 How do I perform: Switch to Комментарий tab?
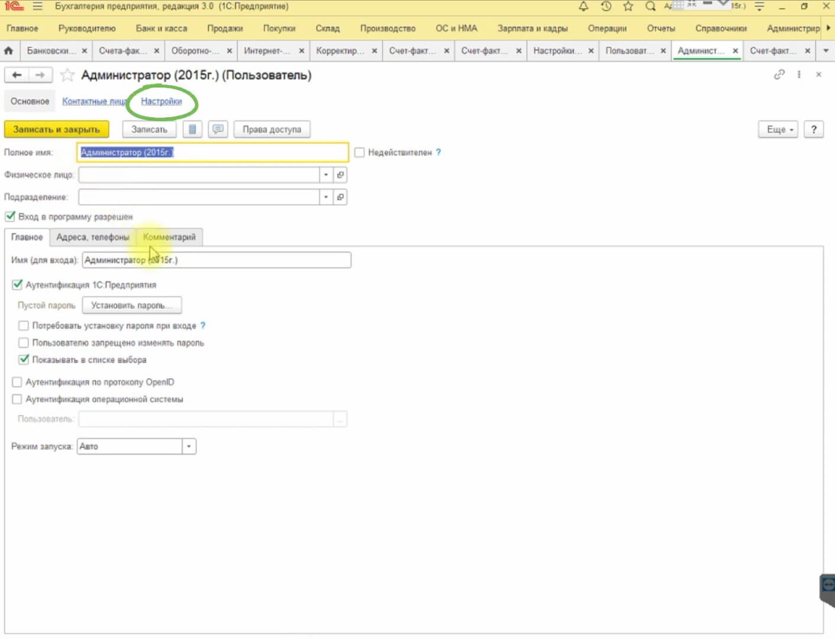pos(169,237)
